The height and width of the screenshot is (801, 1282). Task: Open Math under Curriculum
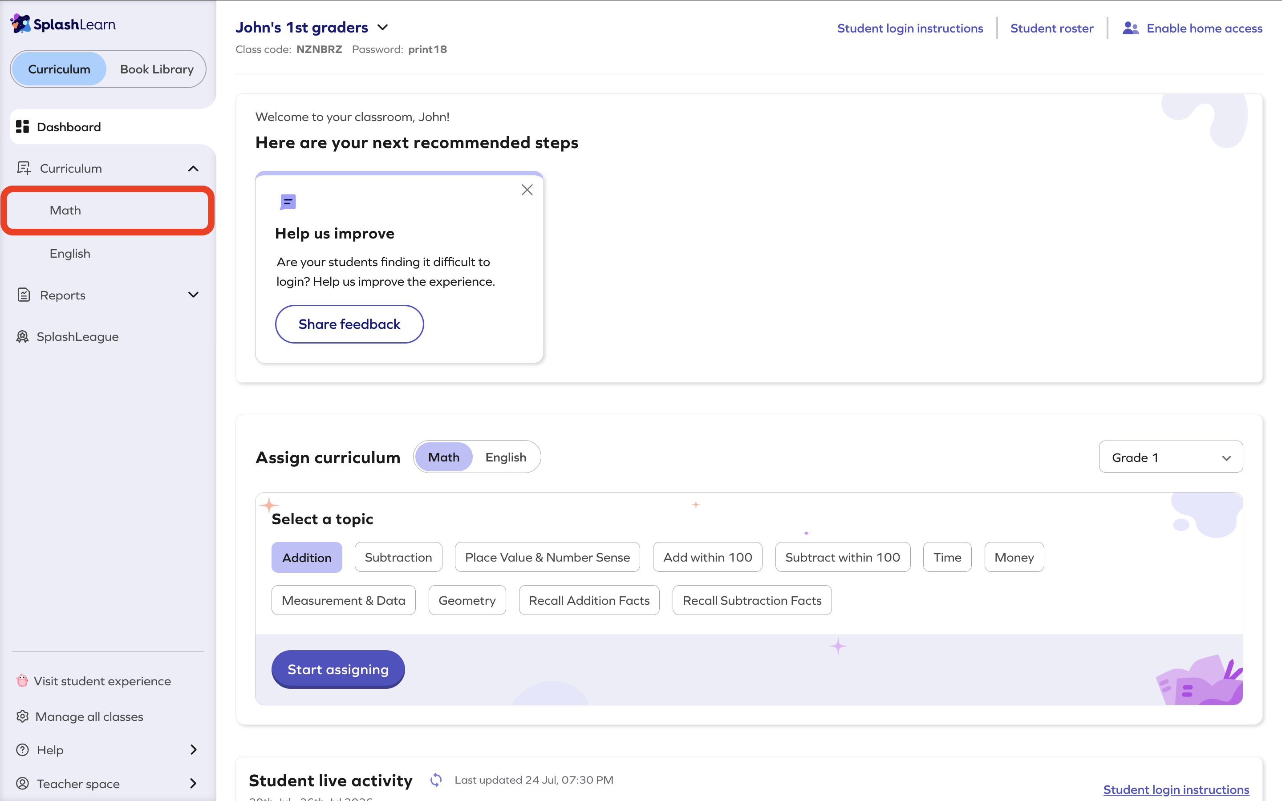(108, 210)
